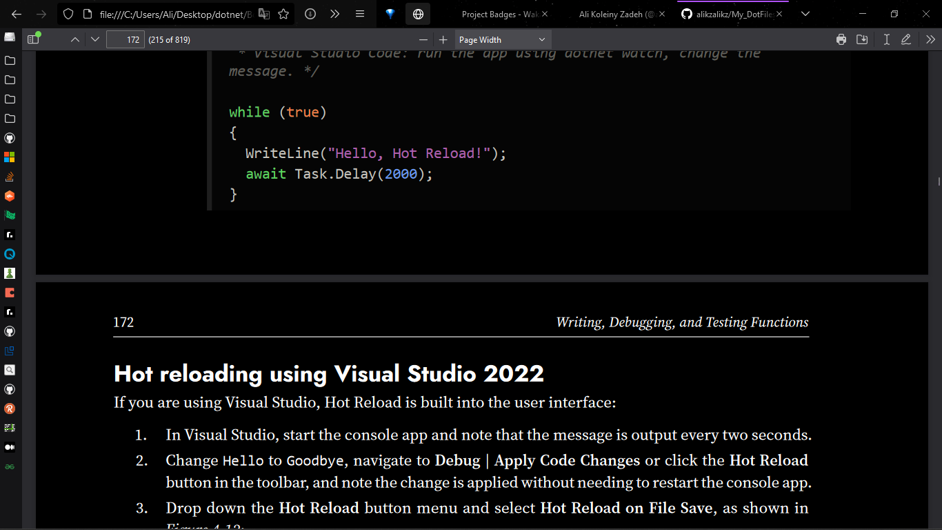Select the globe pinned tab
The width and height of the screenshot is (942, 530).
point(418,14)
